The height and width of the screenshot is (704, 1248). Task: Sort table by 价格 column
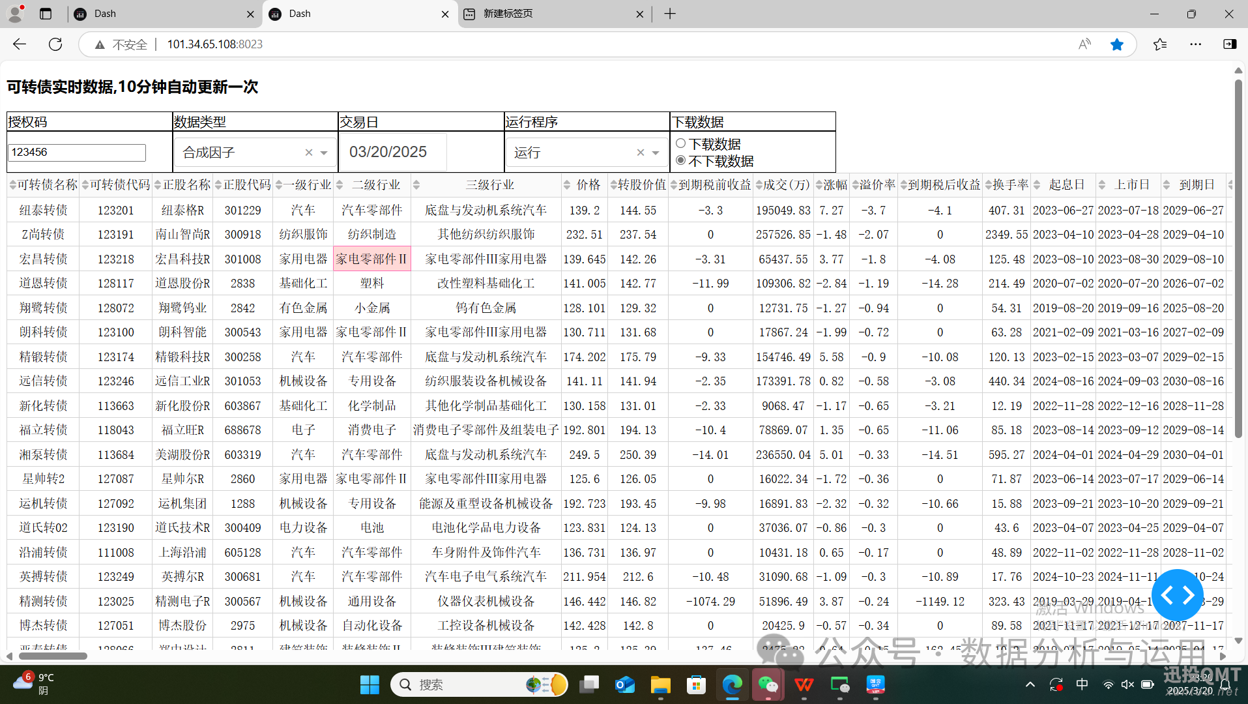(567, 186)
